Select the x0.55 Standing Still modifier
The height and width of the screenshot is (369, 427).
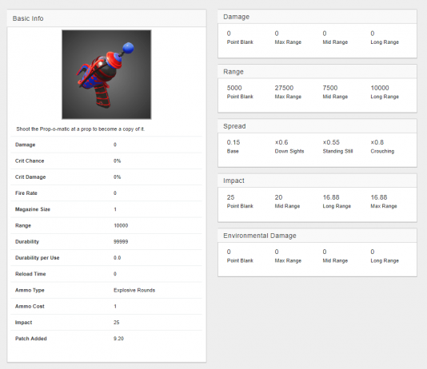coord(331,142)
